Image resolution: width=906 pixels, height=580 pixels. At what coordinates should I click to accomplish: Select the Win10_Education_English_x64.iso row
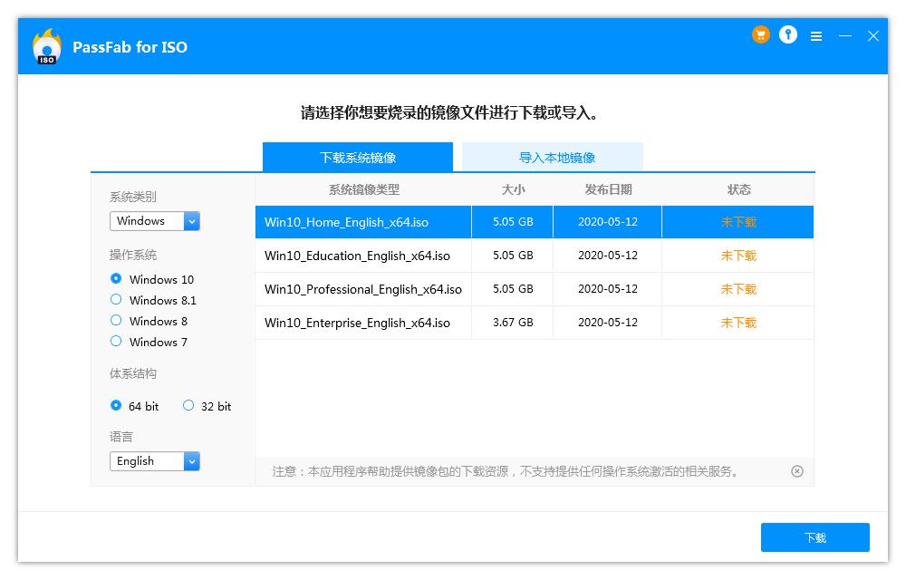pyautogui.click(x=357, y=256)
